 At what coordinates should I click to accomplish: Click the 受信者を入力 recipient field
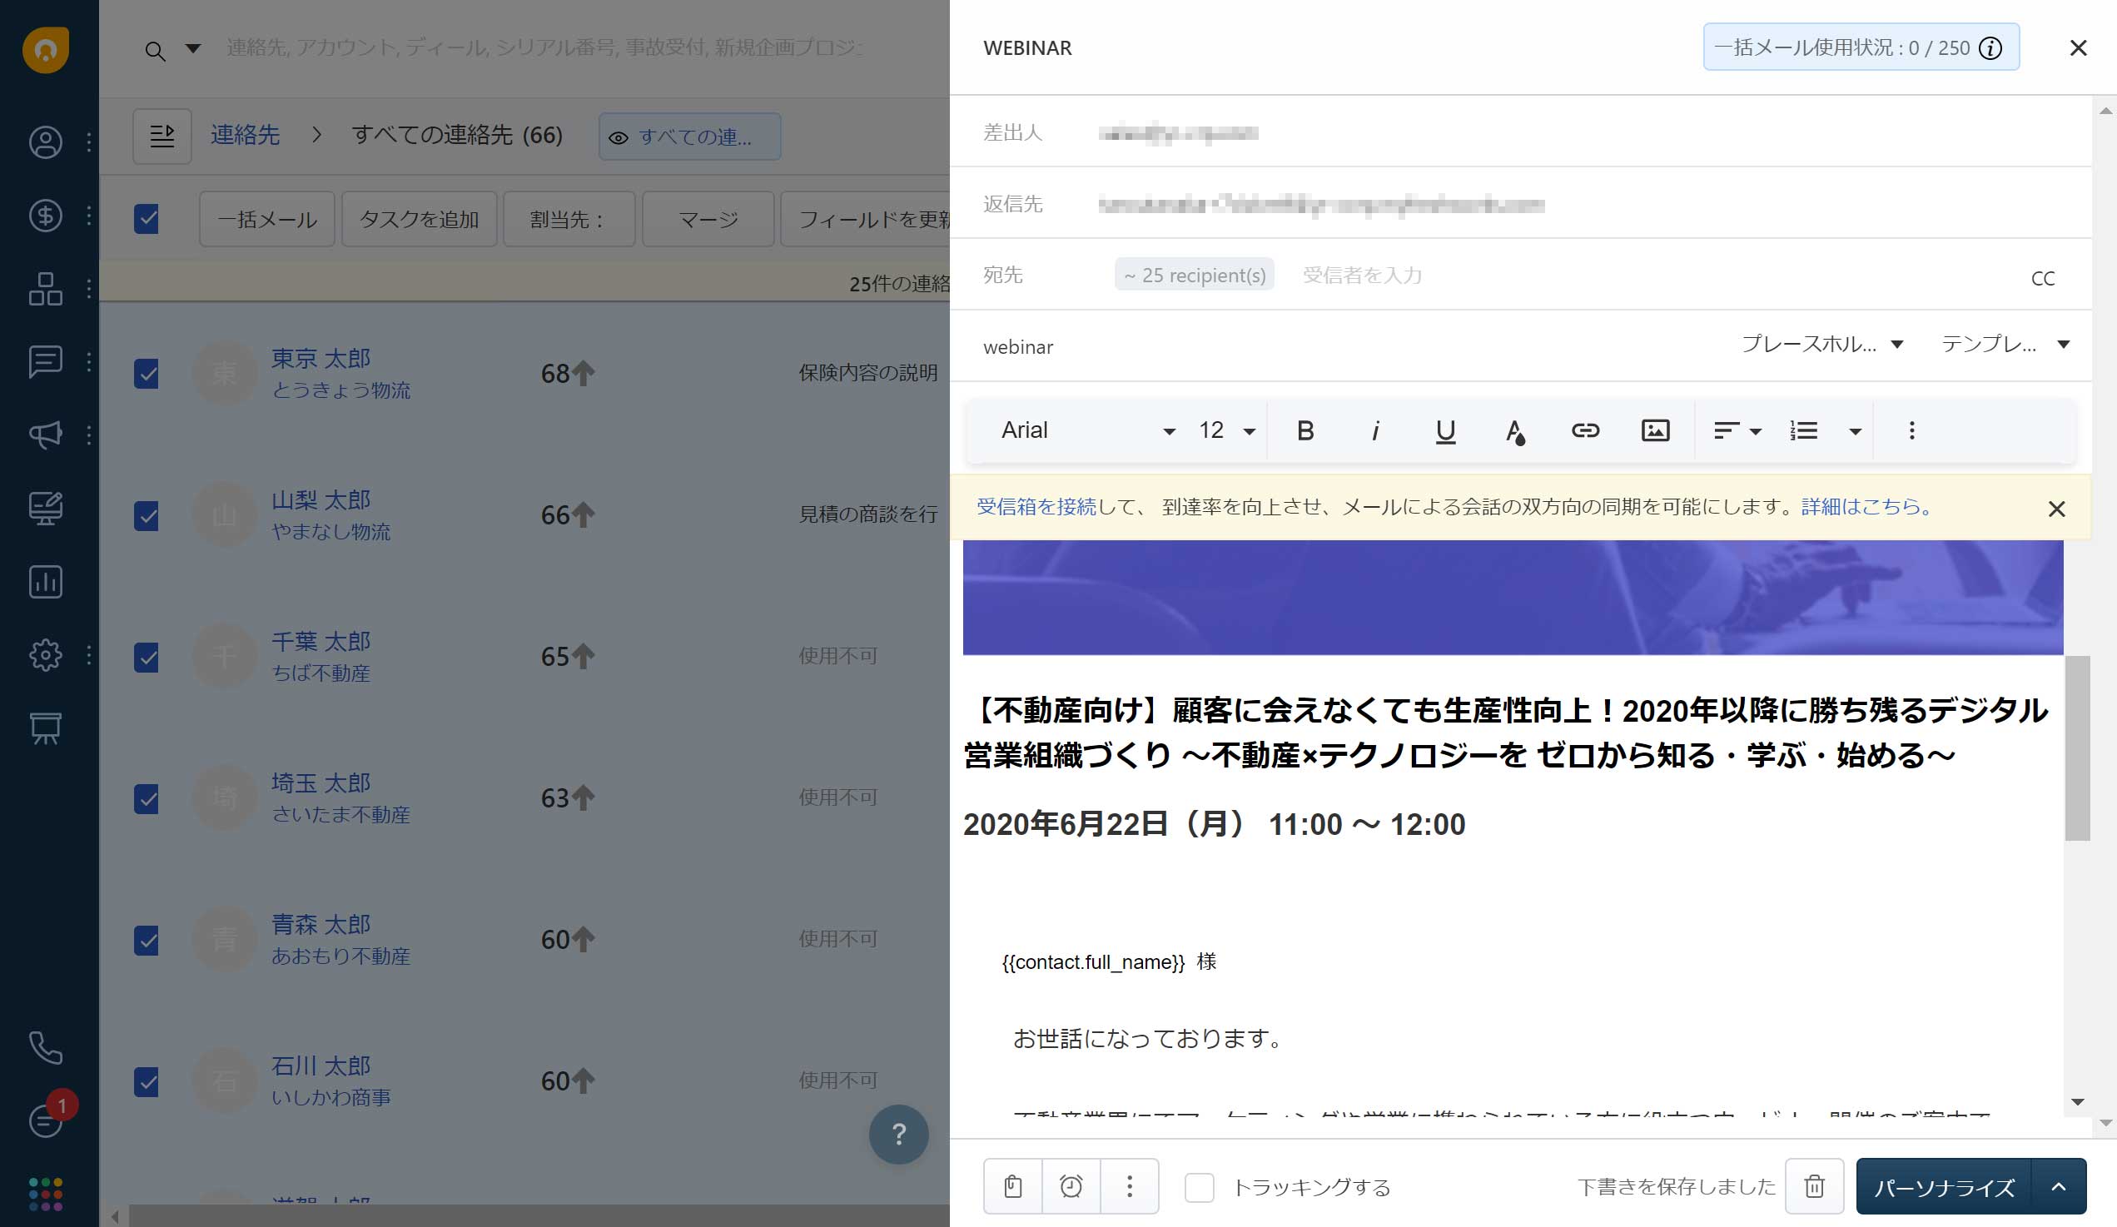tap(1361, 276)
